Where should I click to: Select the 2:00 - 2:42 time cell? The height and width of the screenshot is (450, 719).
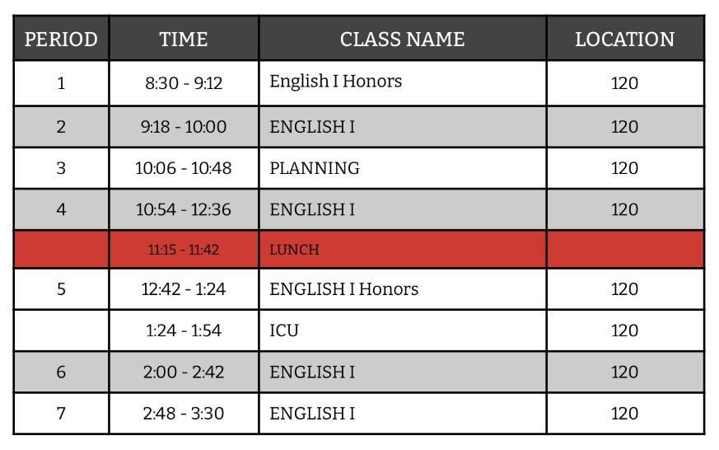(184, 372)
